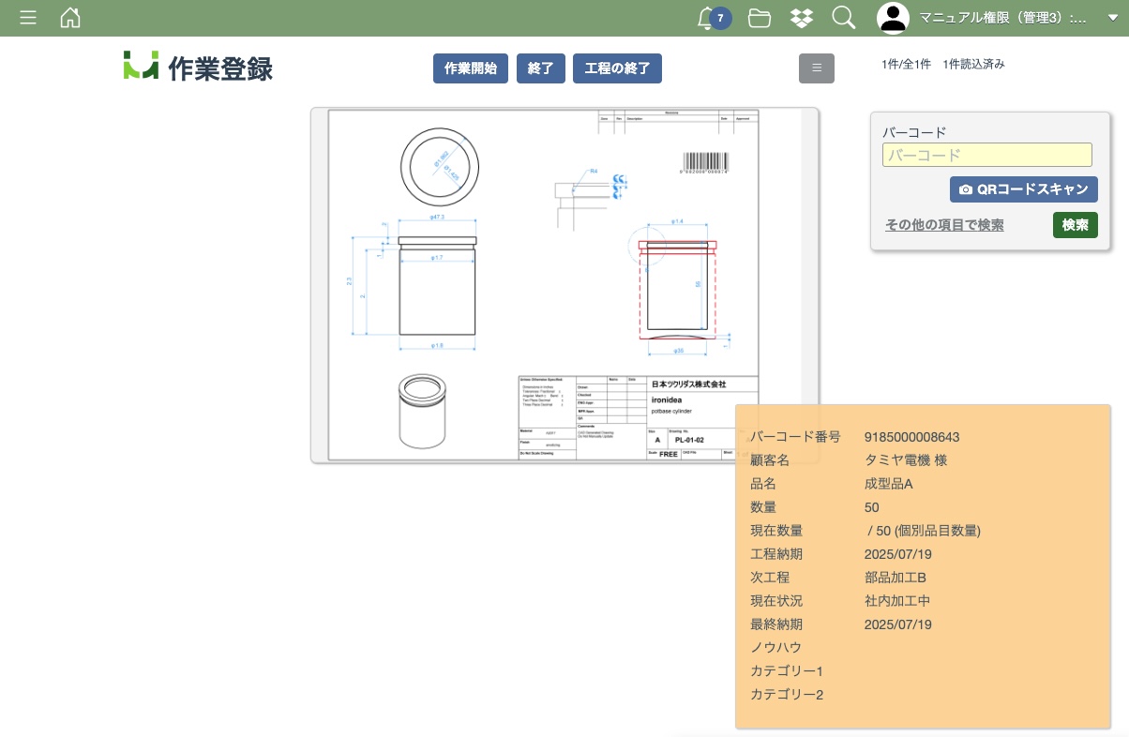Open the マニュアル権限 user menu
Image resolution: width=1129 pixels, height=737 pixels.
coord(1002,18)
